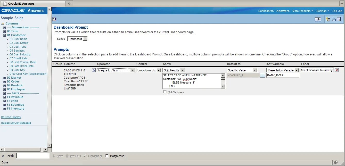Toggle the All Choices checkbox
Viewport: 345px width, 166px height.
[x=165, y=92]
